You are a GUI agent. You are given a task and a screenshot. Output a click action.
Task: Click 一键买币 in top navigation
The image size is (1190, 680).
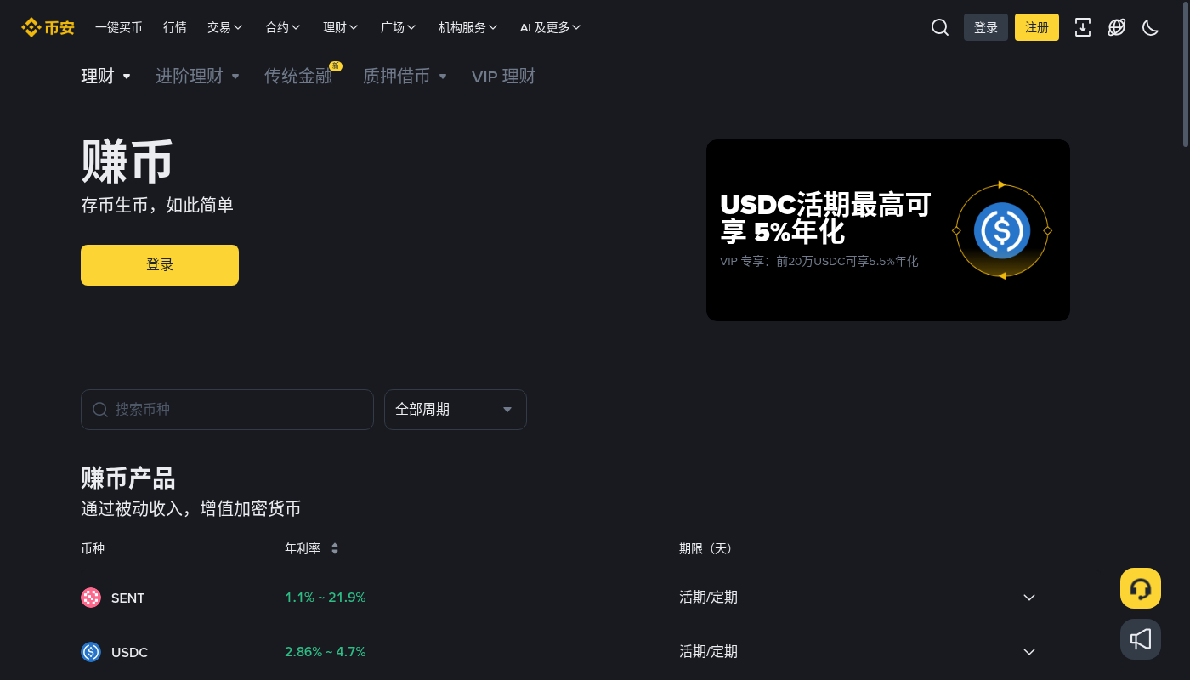pyautogui.click(x=119, y=27)
